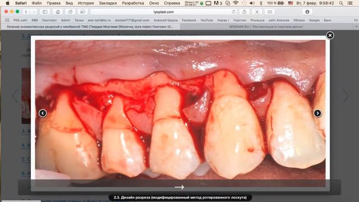The width and height of the screenshot is (359, 202).
Task: Open the Алексей Шаров bookmark
Action: [165, 20]
